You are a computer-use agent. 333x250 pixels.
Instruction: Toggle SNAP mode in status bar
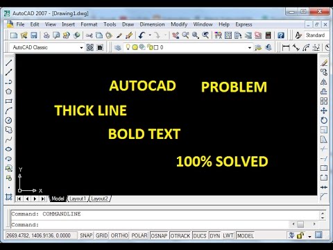point(86,235)
